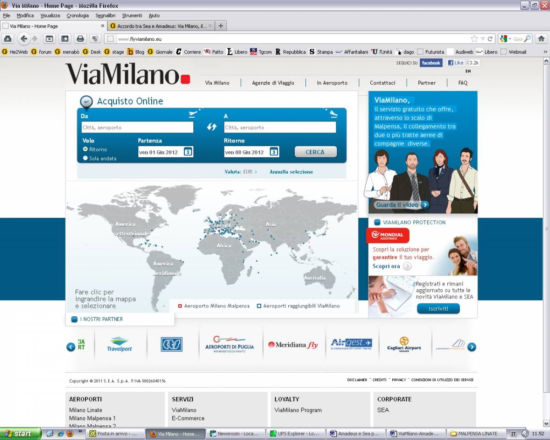Click the Iscriviti button
This screenshot has height=440, width=550.
pyautogui.click(x=438, y=308)
